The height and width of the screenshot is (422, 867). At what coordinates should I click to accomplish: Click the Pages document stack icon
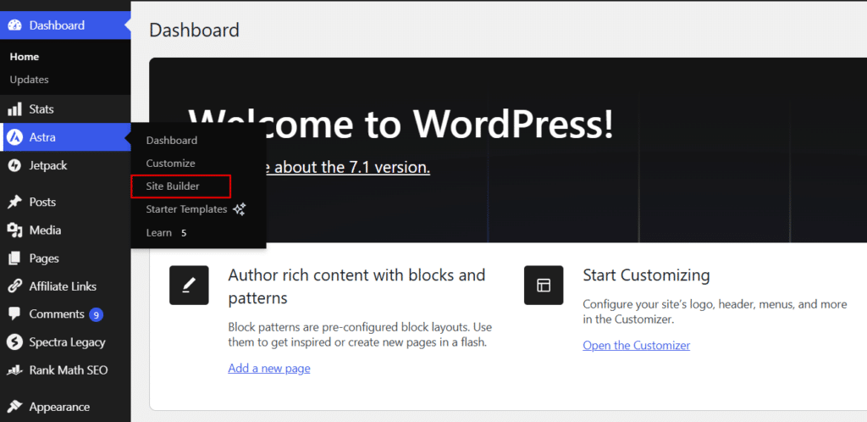tap(15, 258)
